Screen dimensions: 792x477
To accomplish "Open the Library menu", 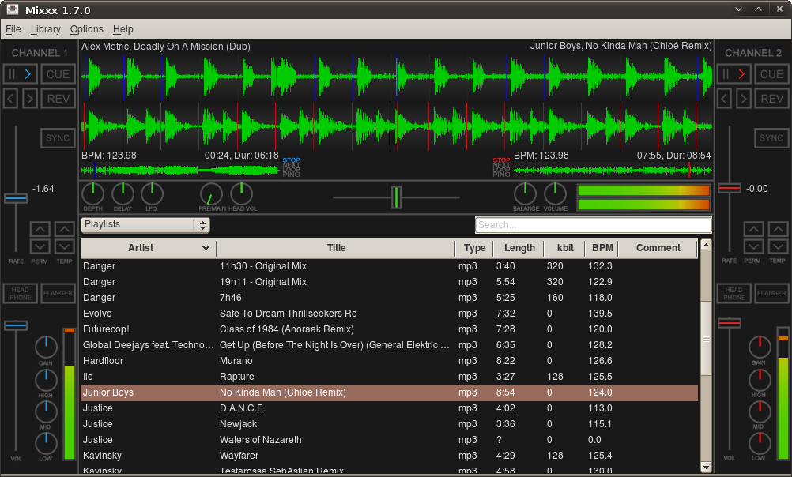I will (x=46, y=29).
